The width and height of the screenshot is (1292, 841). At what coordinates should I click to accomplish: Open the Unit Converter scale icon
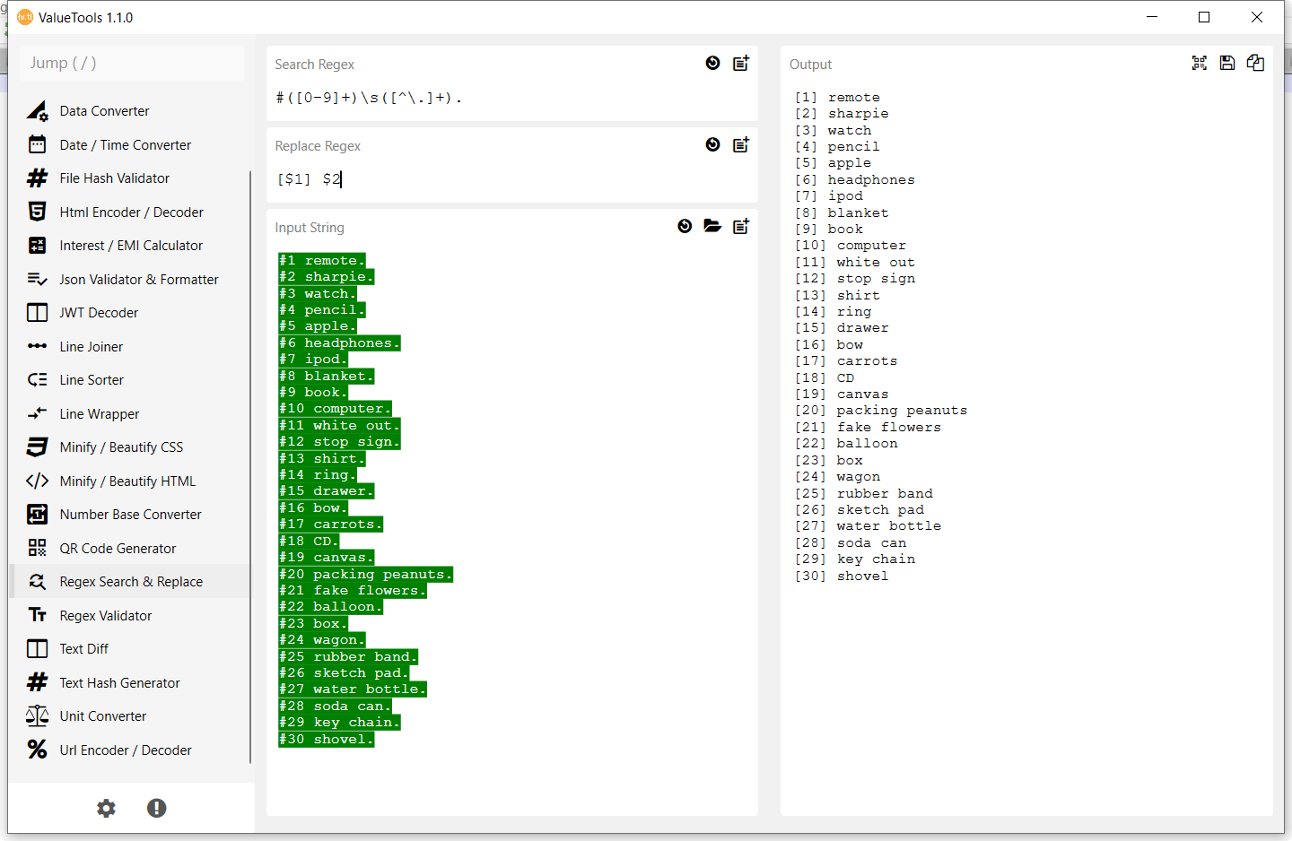pyautogui.click(x=37, y=716)
